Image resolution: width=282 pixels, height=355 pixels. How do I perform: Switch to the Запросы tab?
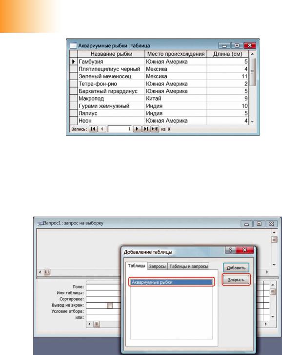(157, 266)
